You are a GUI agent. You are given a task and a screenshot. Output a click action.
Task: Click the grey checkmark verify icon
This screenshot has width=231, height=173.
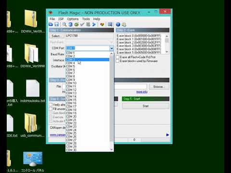[x=82, y=25]
